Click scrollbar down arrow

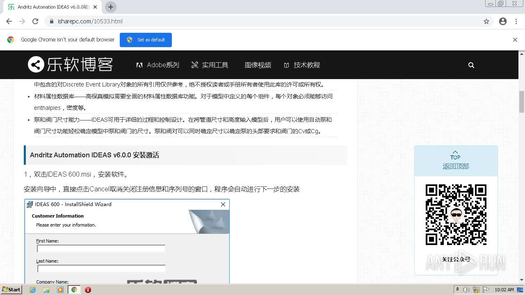tap(522, 280)
